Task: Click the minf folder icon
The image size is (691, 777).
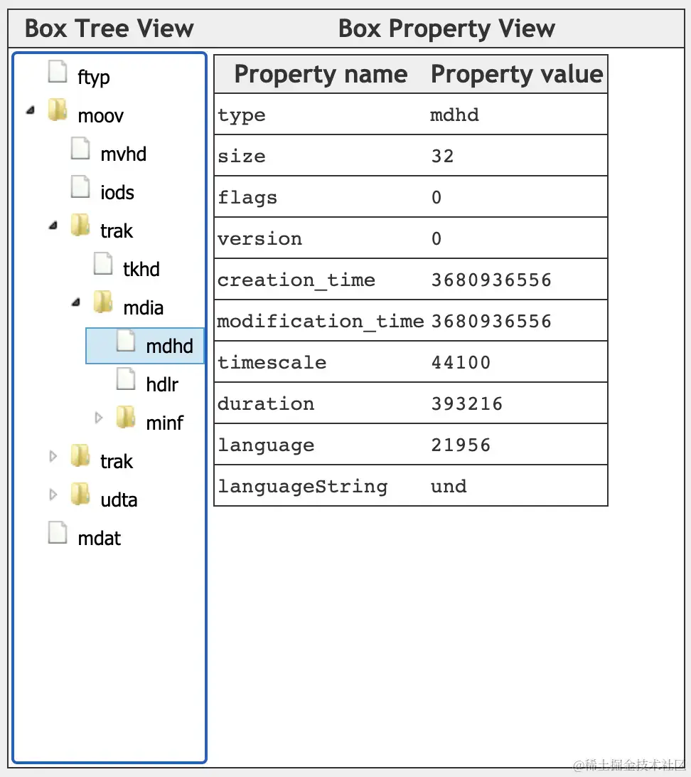Action: (126, 417)
